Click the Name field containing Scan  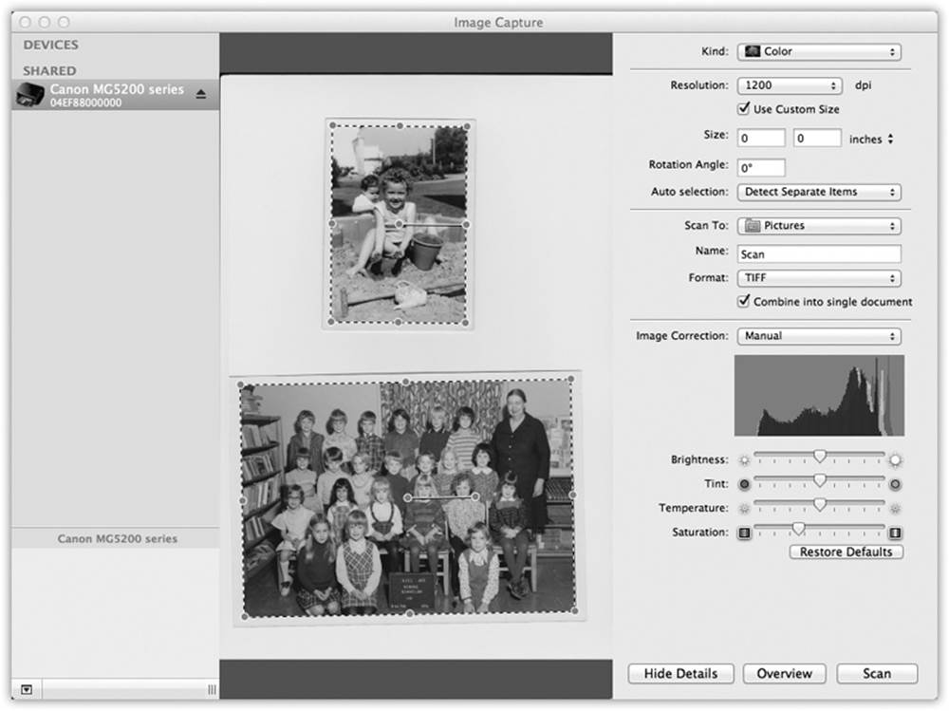pos(819,253)
